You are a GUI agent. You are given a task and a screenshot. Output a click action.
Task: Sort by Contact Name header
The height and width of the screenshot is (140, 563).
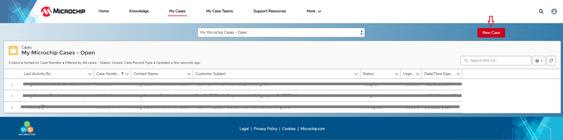coord(146,74)
